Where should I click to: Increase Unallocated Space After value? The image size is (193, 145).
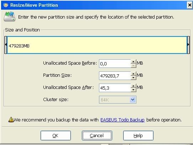(x=133, y=86)
